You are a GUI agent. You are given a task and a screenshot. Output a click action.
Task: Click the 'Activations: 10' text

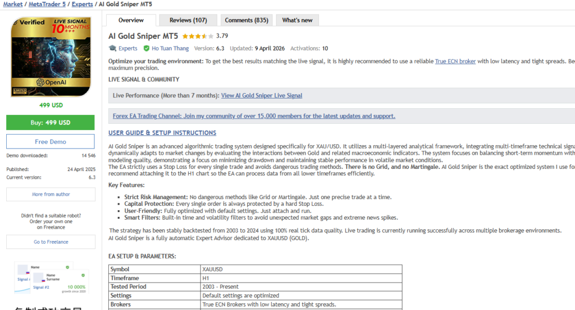[x=309, y=48]
